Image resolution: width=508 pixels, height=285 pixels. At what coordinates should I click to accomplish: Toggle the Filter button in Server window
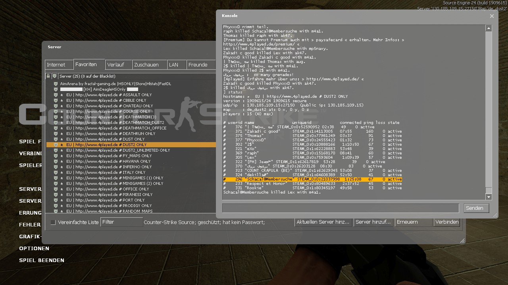point(121,222)
